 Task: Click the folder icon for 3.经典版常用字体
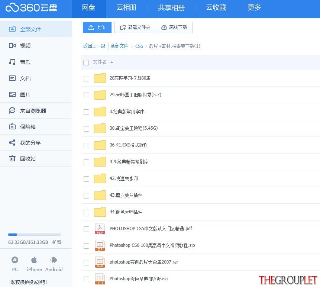[x=100, y=112]
